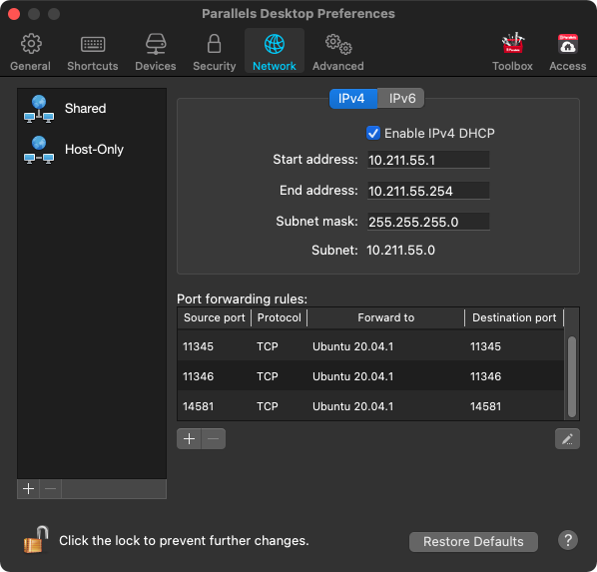
Task: Switch to the IPv4 tab
Action: click(353, 99)
